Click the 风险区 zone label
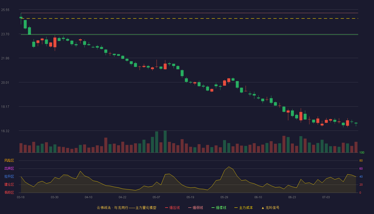 [9, 160]
